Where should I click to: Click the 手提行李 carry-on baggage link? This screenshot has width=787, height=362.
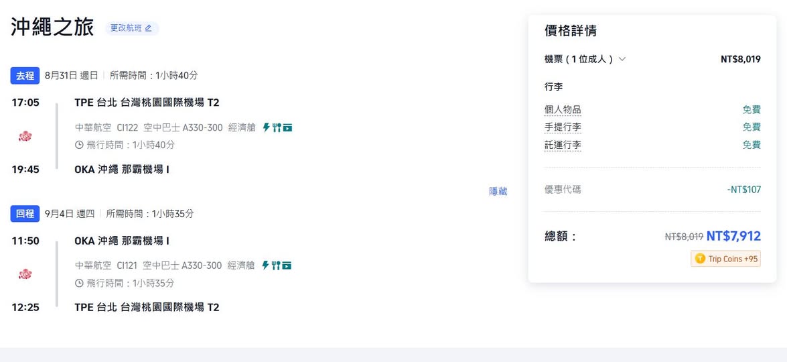pos(563,127)
